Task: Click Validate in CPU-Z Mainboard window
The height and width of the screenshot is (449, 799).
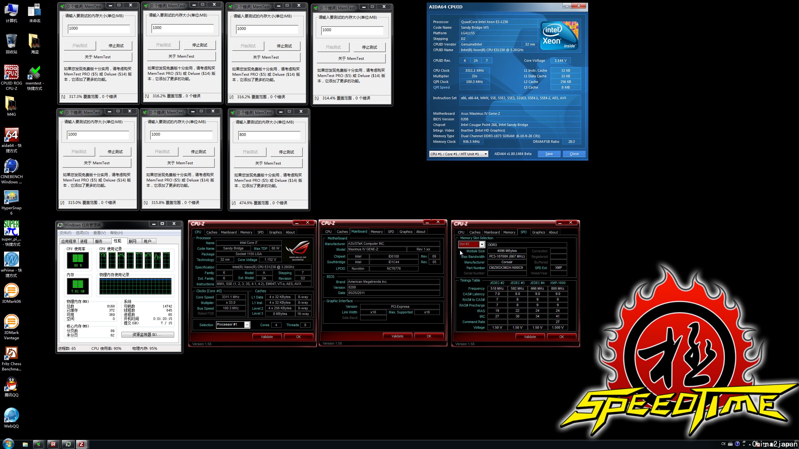Action: [397, 336]
